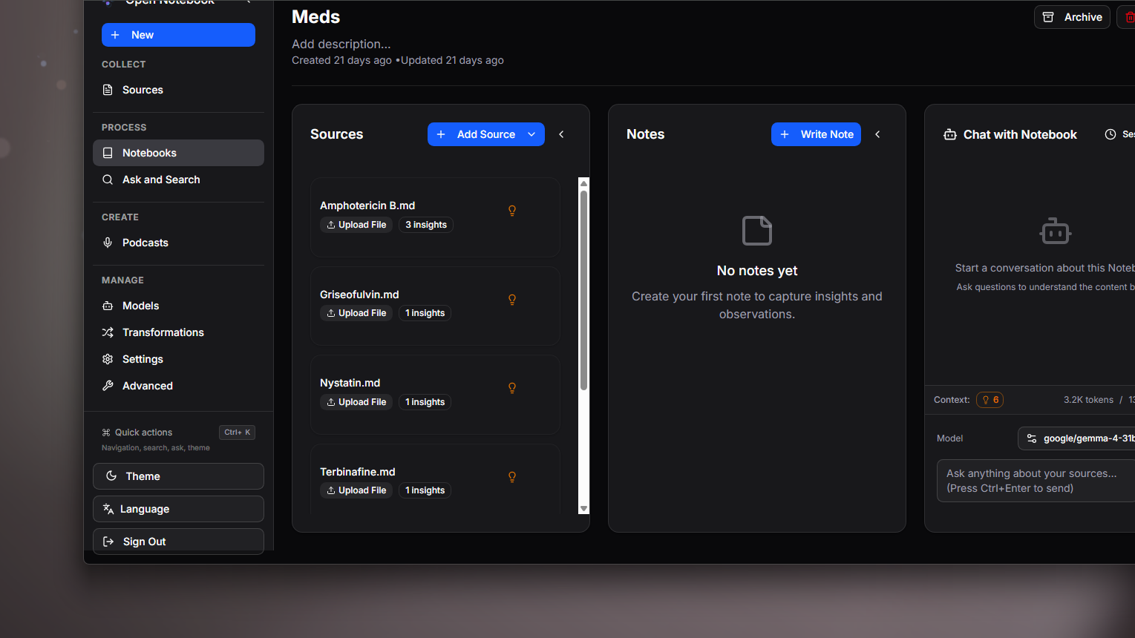Collapse the Notes panel chevron
The width and height of the screenshot is (1135, 638).
pos(877,134)
